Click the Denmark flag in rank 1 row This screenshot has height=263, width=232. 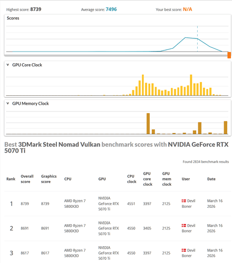pyautogui.click(x=183, y=201)
